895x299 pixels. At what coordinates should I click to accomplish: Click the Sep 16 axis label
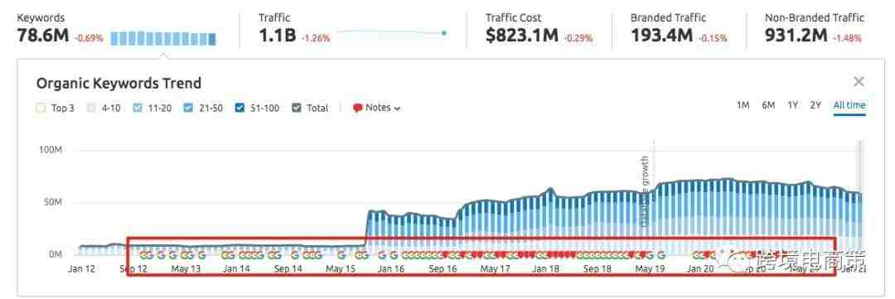click(443, 268)
